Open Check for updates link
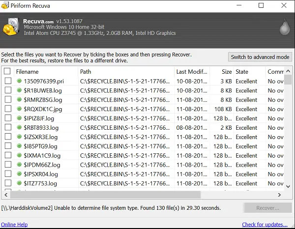 tap(265, 225)
